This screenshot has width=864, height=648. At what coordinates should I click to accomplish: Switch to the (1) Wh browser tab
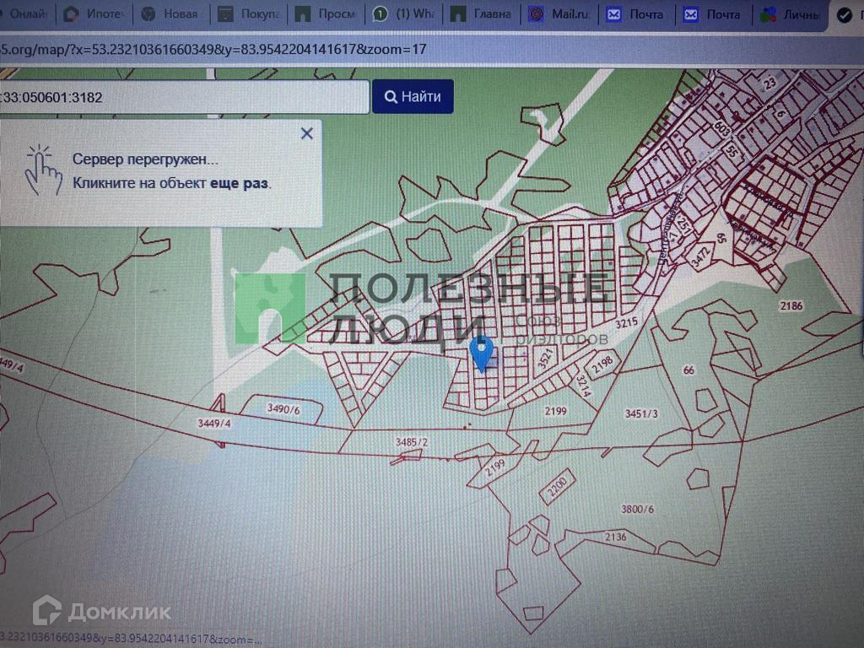point(403,13)
